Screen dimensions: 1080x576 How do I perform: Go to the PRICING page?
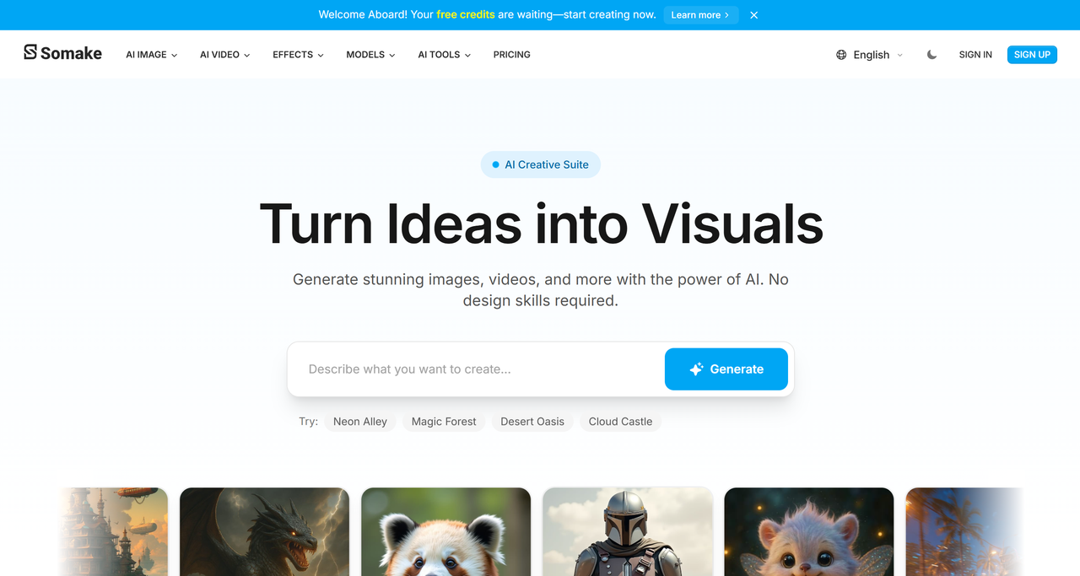tap(512, 55)
